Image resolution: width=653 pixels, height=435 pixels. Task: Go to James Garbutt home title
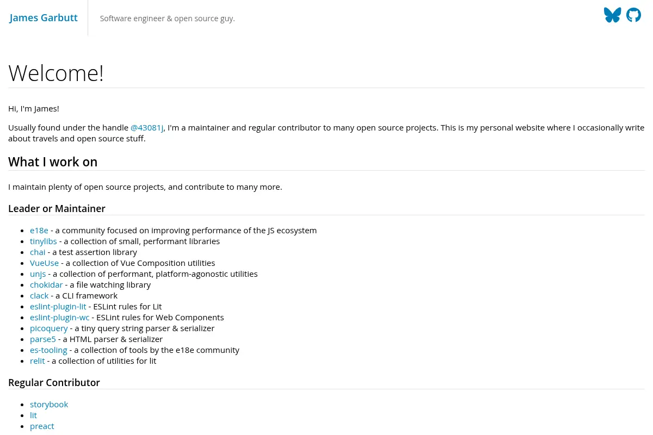[44, 18]
